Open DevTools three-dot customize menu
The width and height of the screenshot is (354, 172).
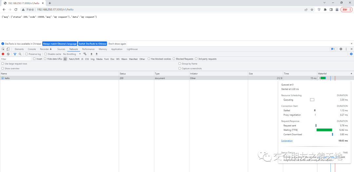click(346, 49)
